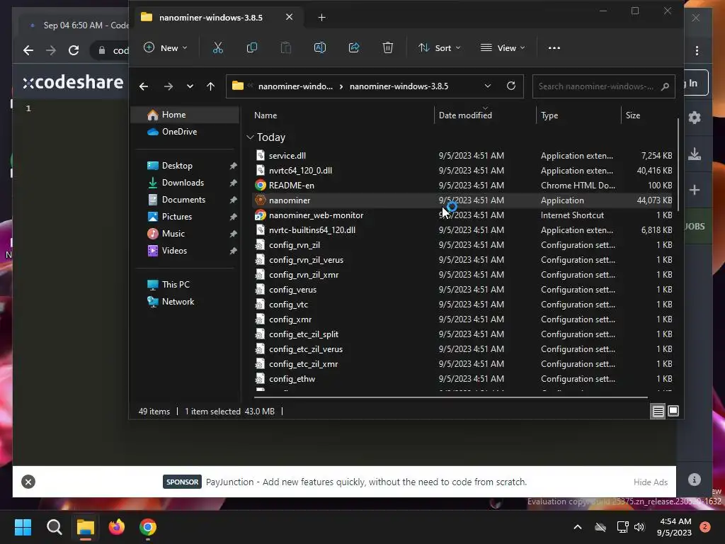Select the README-en file

click(463, 185)
